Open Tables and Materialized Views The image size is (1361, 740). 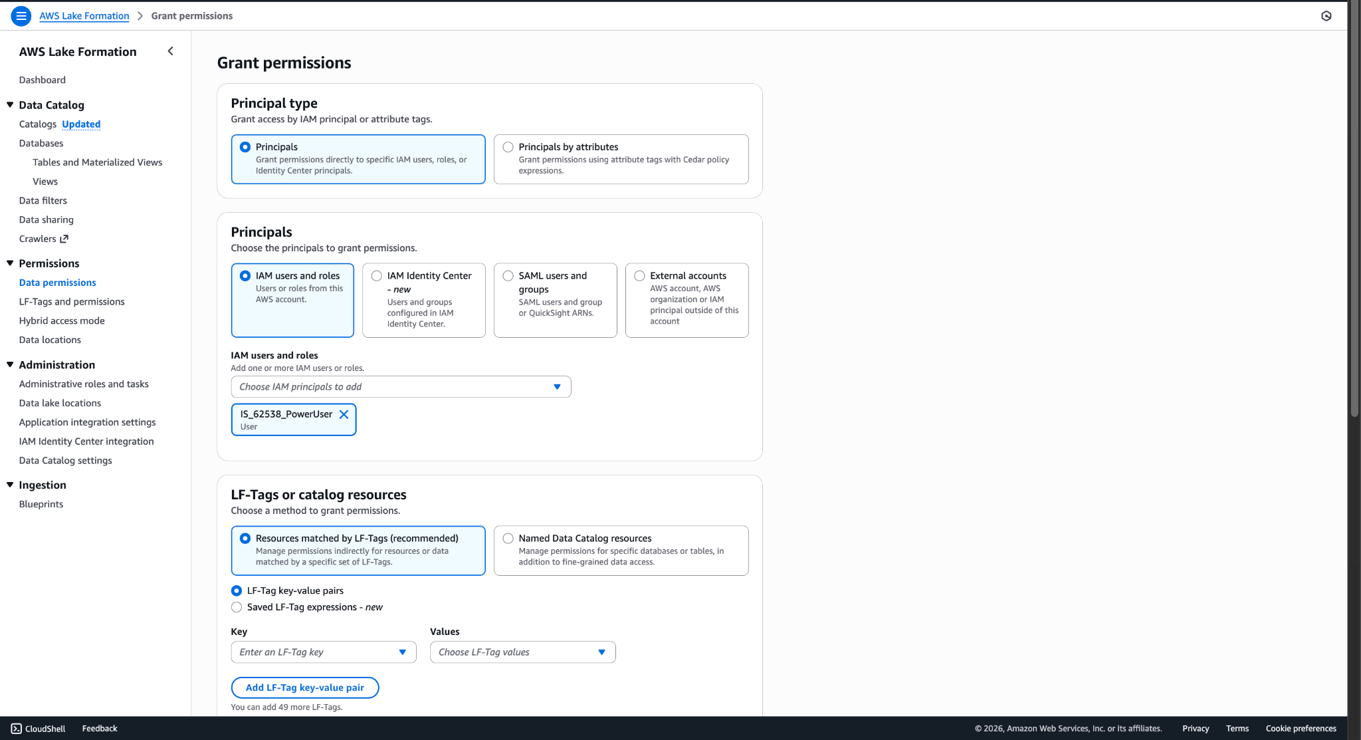click(x=98, y=162)
